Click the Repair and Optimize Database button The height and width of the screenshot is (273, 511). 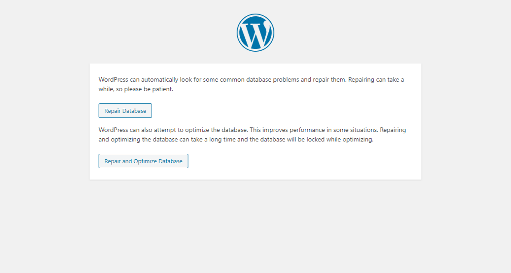coord(144,161)
